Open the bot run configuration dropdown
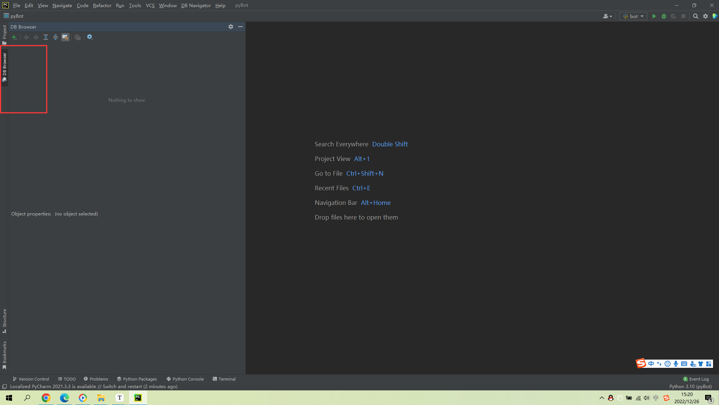 pyautogui.click(x=633, y=16)
